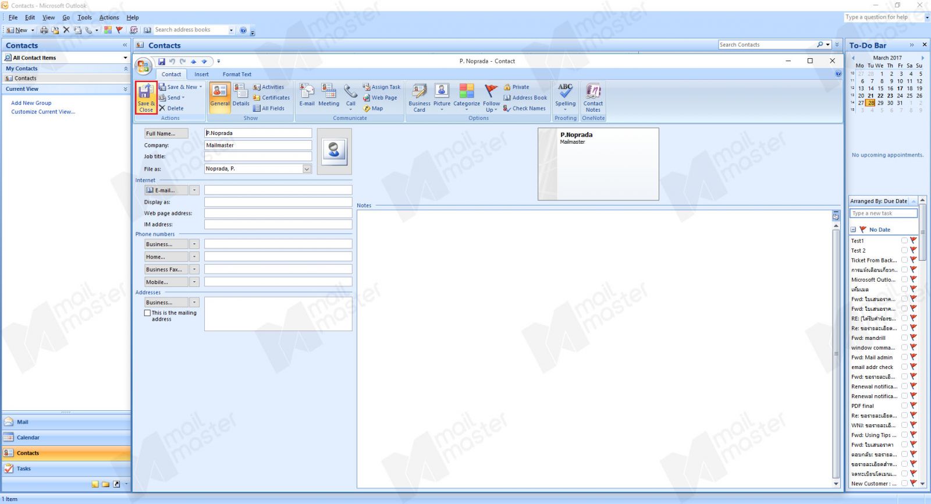Switch to the Format Text tab
The height and width of the screenshot is (504, 931).
point(237,74)
